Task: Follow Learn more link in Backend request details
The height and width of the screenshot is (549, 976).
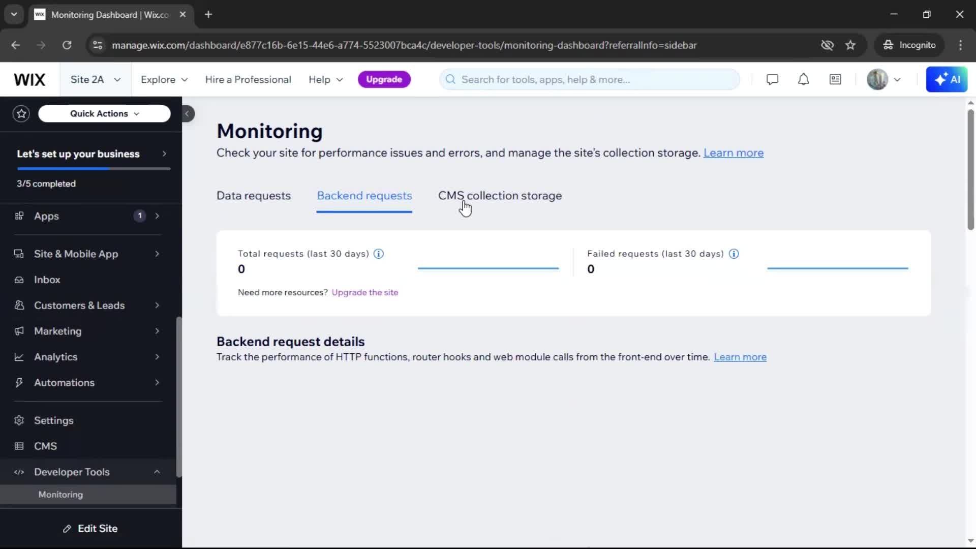Action: click(x=740, y=357)
